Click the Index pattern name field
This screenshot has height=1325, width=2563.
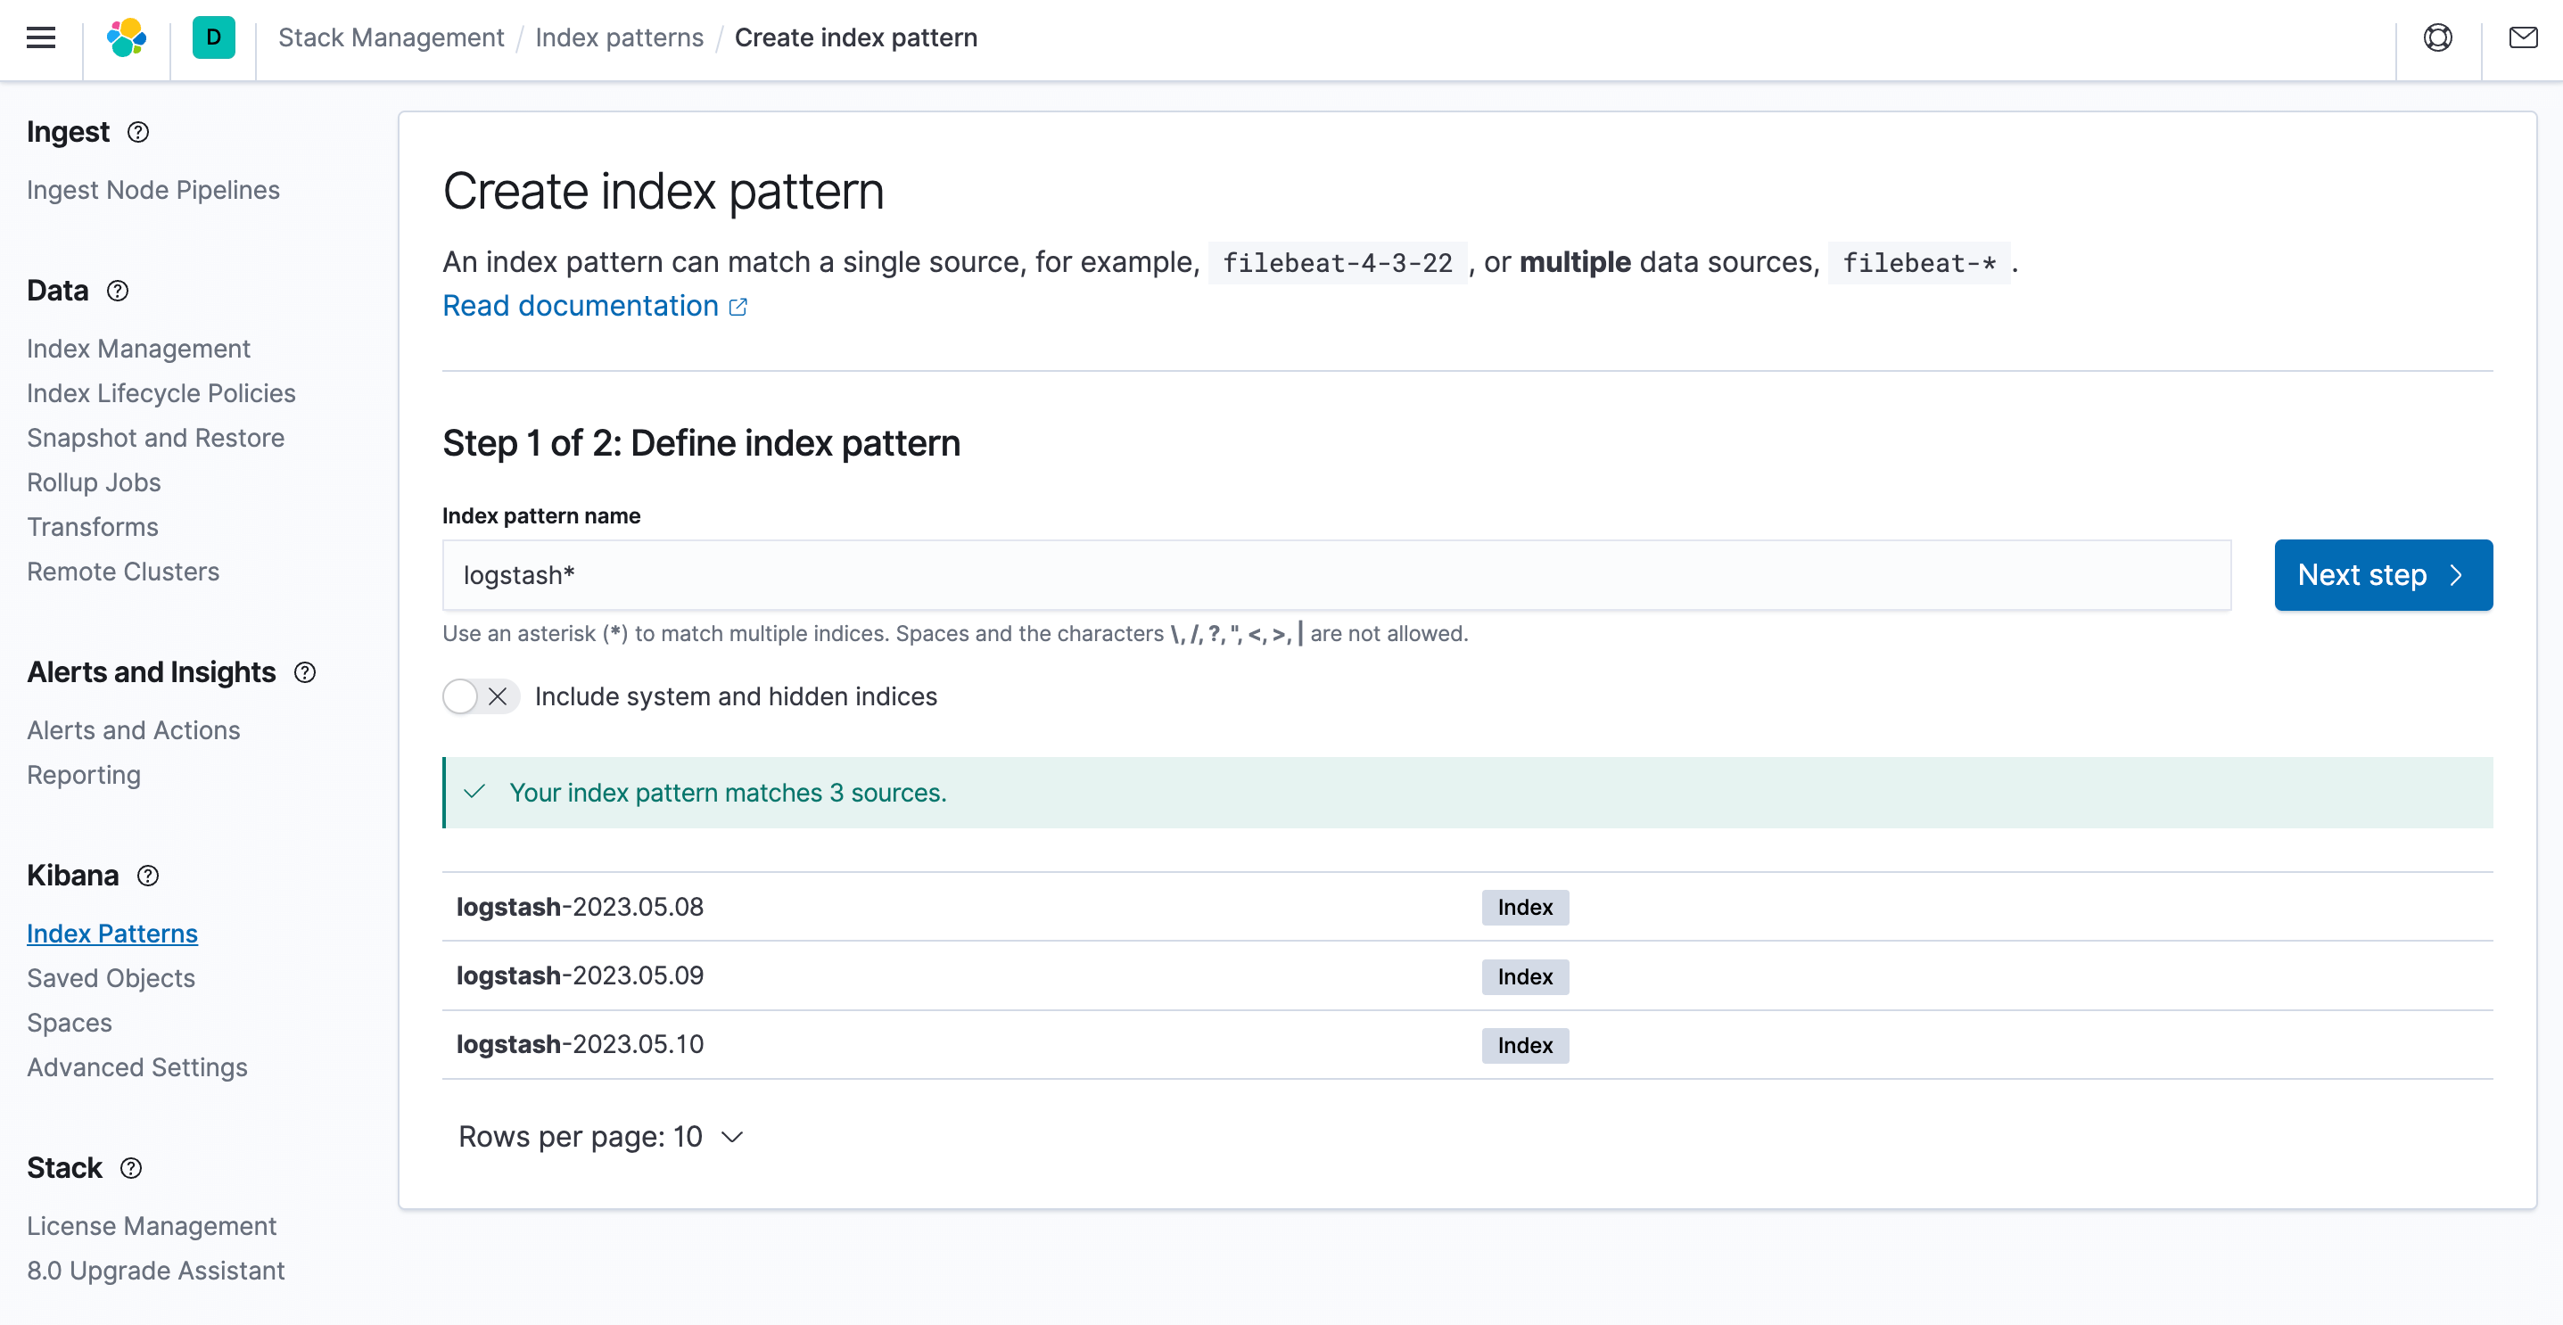tap(1336, 575)
